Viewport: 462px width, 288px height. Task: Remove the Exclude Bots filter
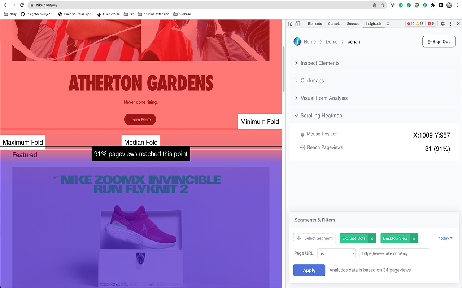372,238
